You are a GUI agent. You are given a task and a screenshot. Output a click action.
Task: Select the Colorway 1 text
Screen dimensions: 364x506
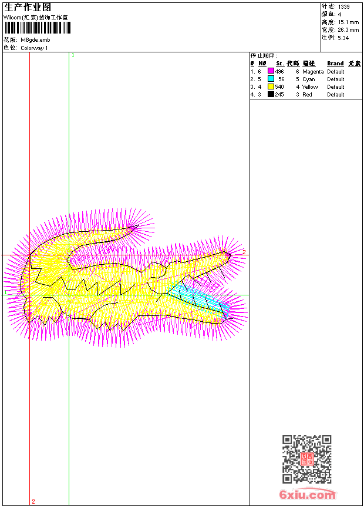34,48
